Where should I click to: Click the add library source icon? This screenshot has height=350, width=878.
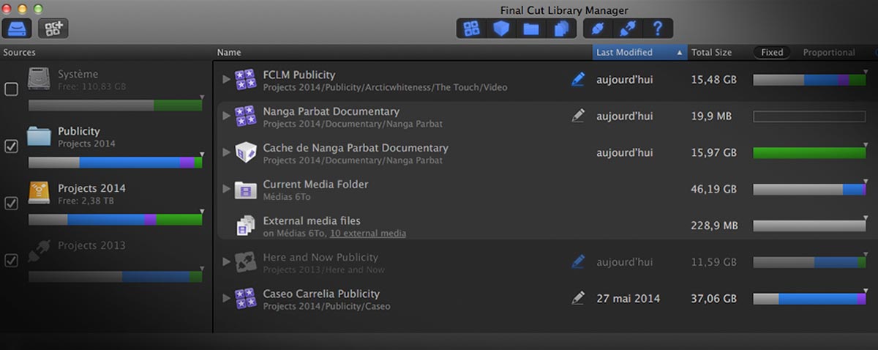pos(54,29)
